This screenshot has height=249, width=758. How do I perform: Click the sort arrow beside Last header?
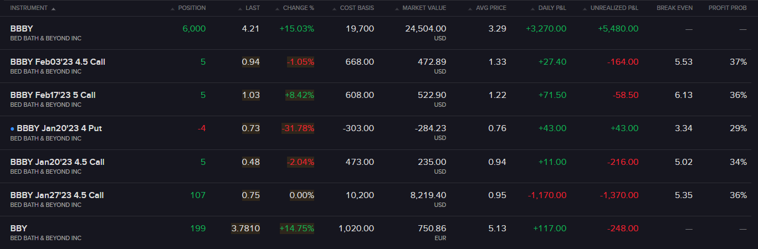click(x=239, y=9)
